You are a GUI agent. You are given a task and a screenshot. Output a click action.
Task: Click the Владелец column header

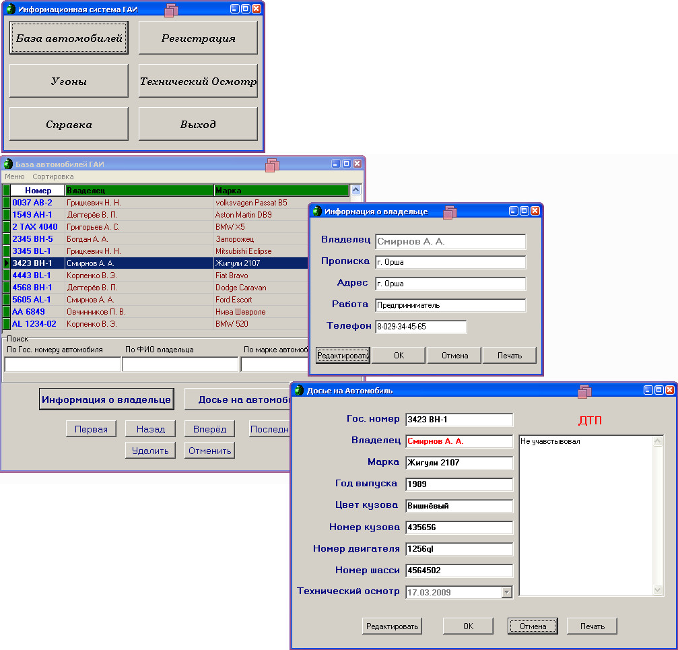click(x=139, y=191)
